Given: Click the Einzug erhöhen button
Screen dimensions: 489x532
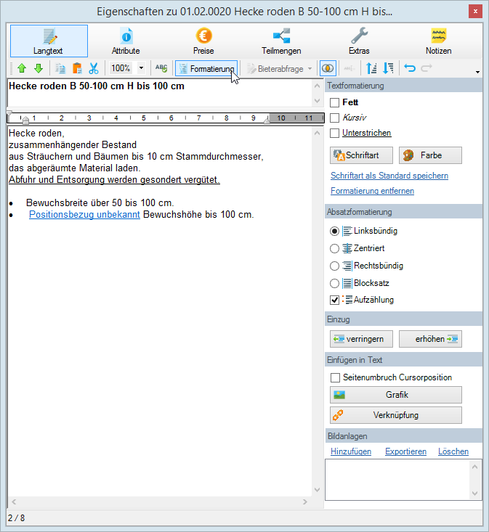Looking at the screenshot, I should click(430, 339).
